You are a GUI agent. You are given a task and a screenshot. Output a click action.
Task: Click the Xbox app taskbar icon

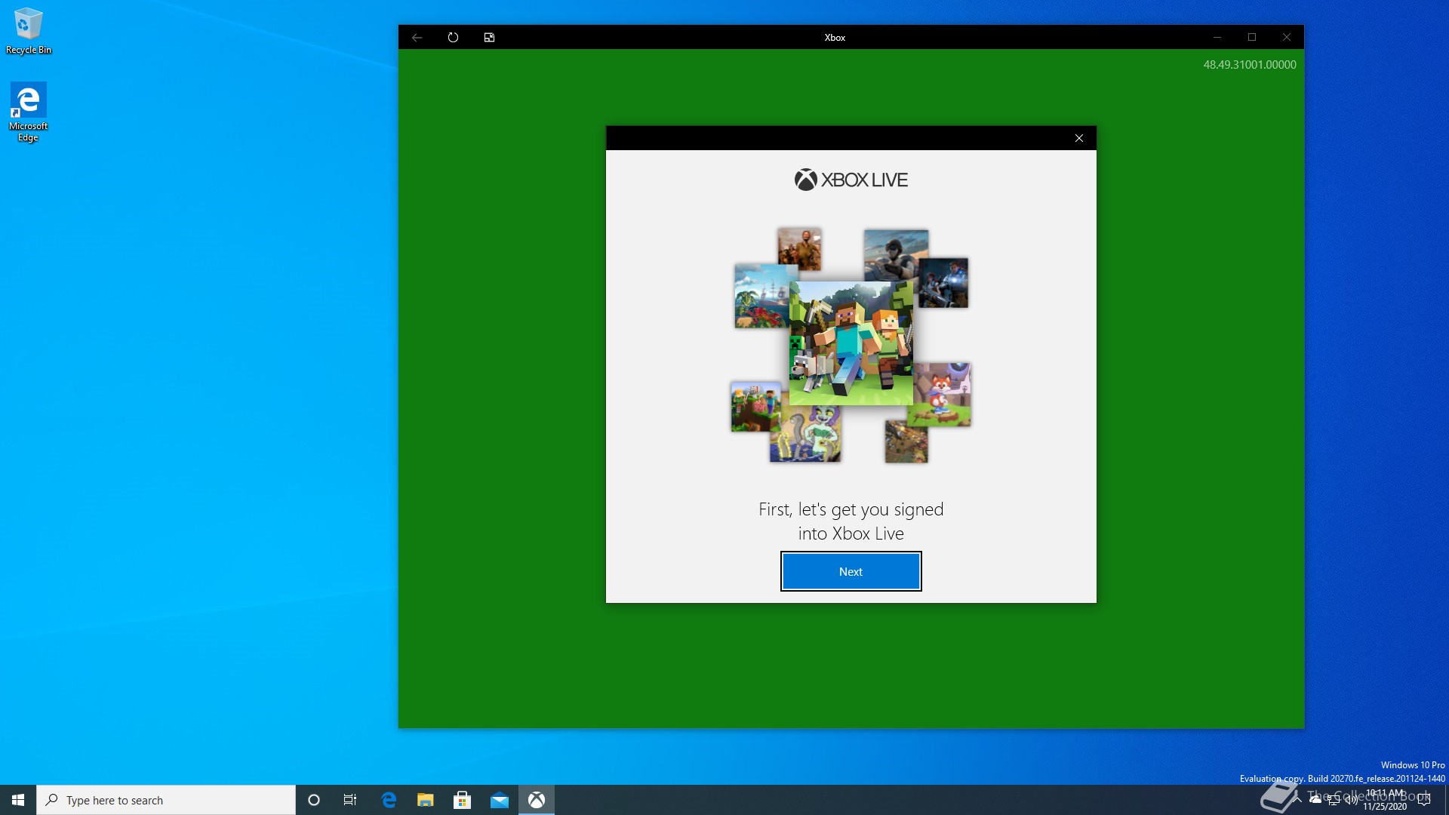click(537, 800)
